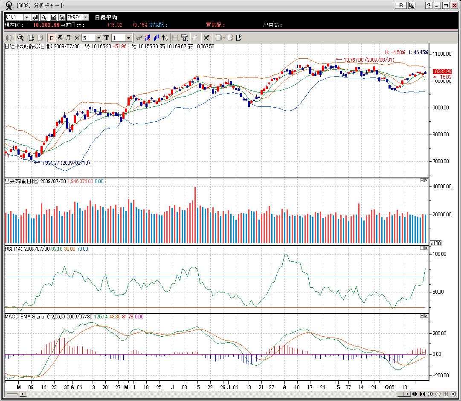Click the enter arrow button beside code
Viewport: 461px width, 401px height.
(35, 17)
